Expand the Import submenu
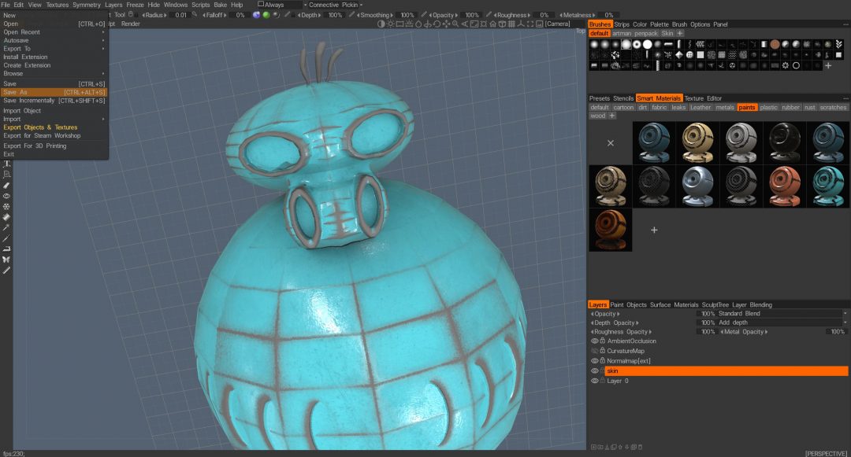The image size is (851, 457). 54,119
